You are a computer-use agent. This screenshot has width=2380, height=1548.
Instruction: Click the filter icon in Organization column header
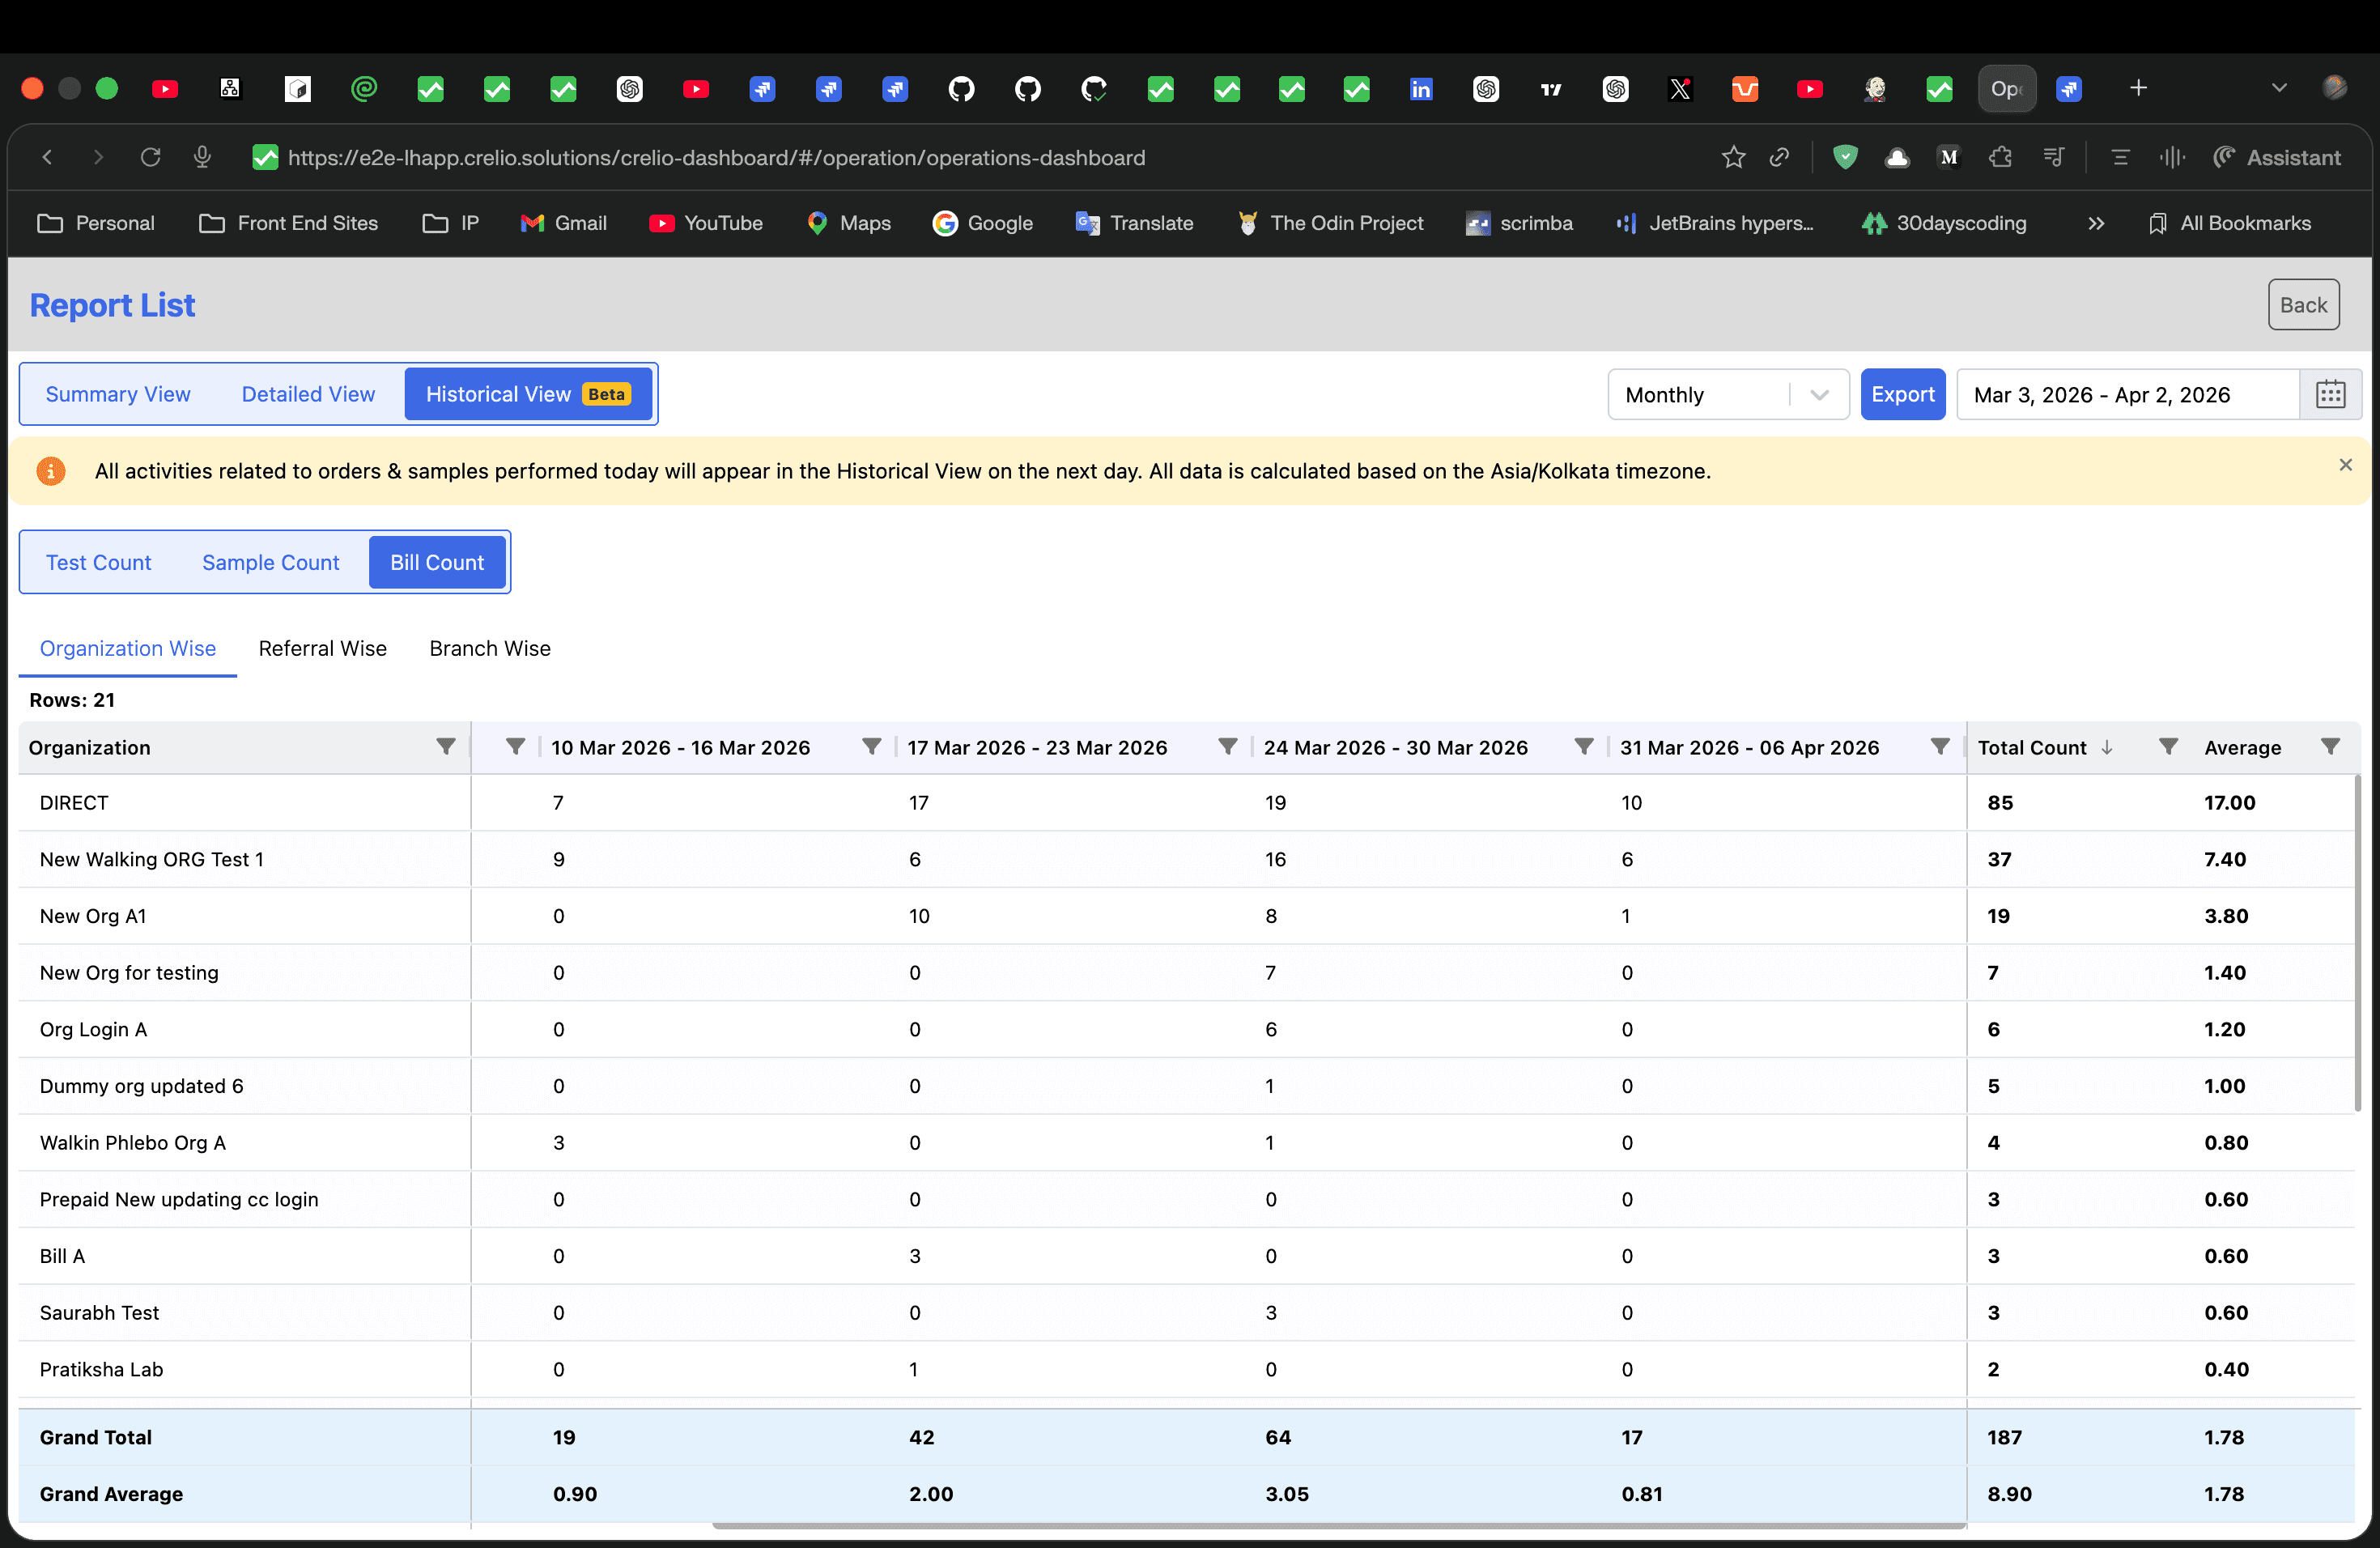446,747
